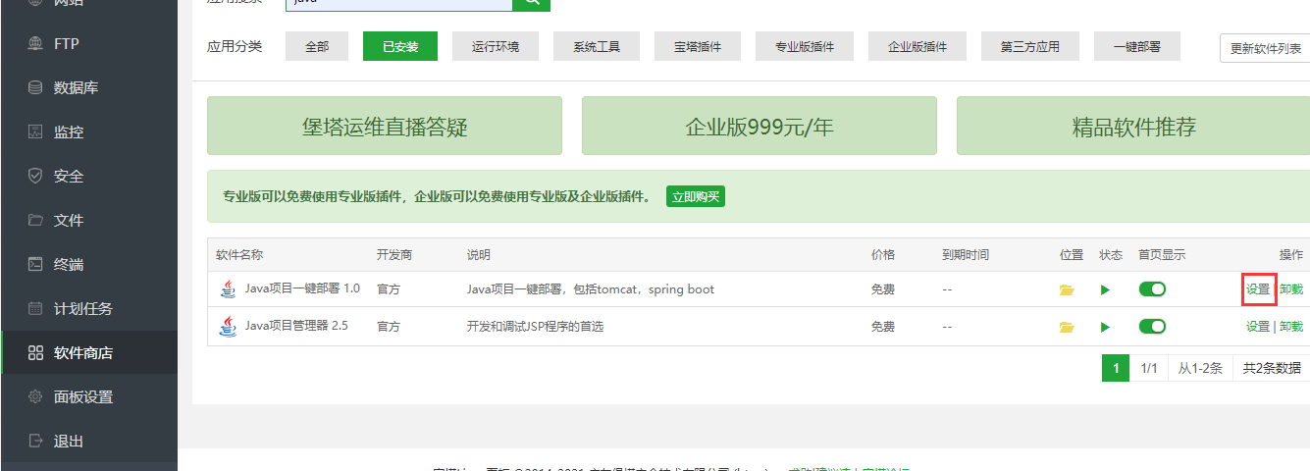Click the panel settings gear icon (面板设置)
The height and width of the screenshot is (471, 1310).
click(x=35, y=396)
